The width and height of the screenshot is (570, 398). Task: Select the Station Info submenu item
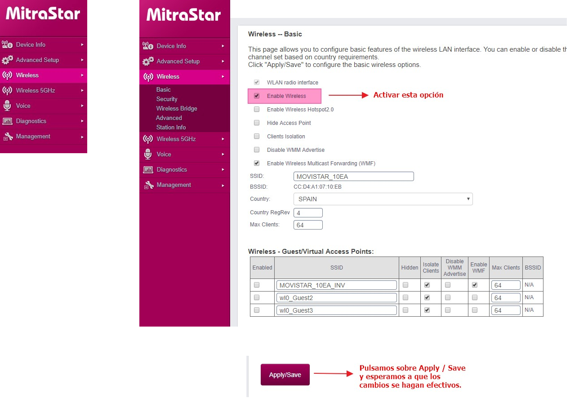[171, 128]
